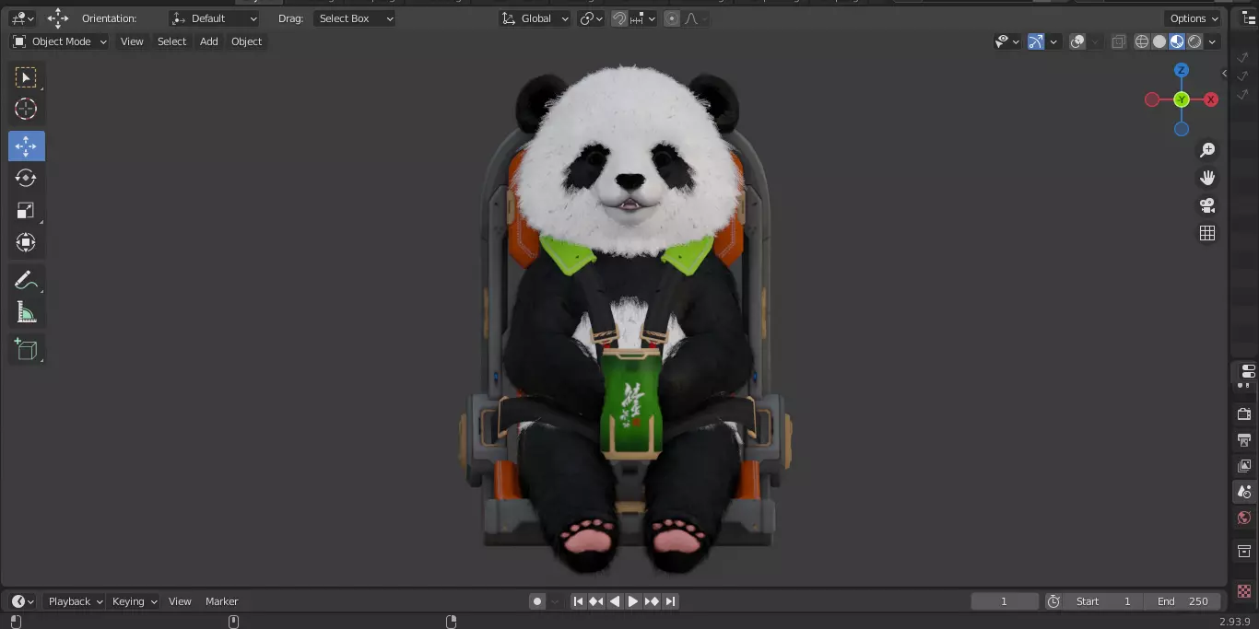This screenshot has width=1259, height=629.
Task: Toggle the camera view icon
Action: point(1207,205)
